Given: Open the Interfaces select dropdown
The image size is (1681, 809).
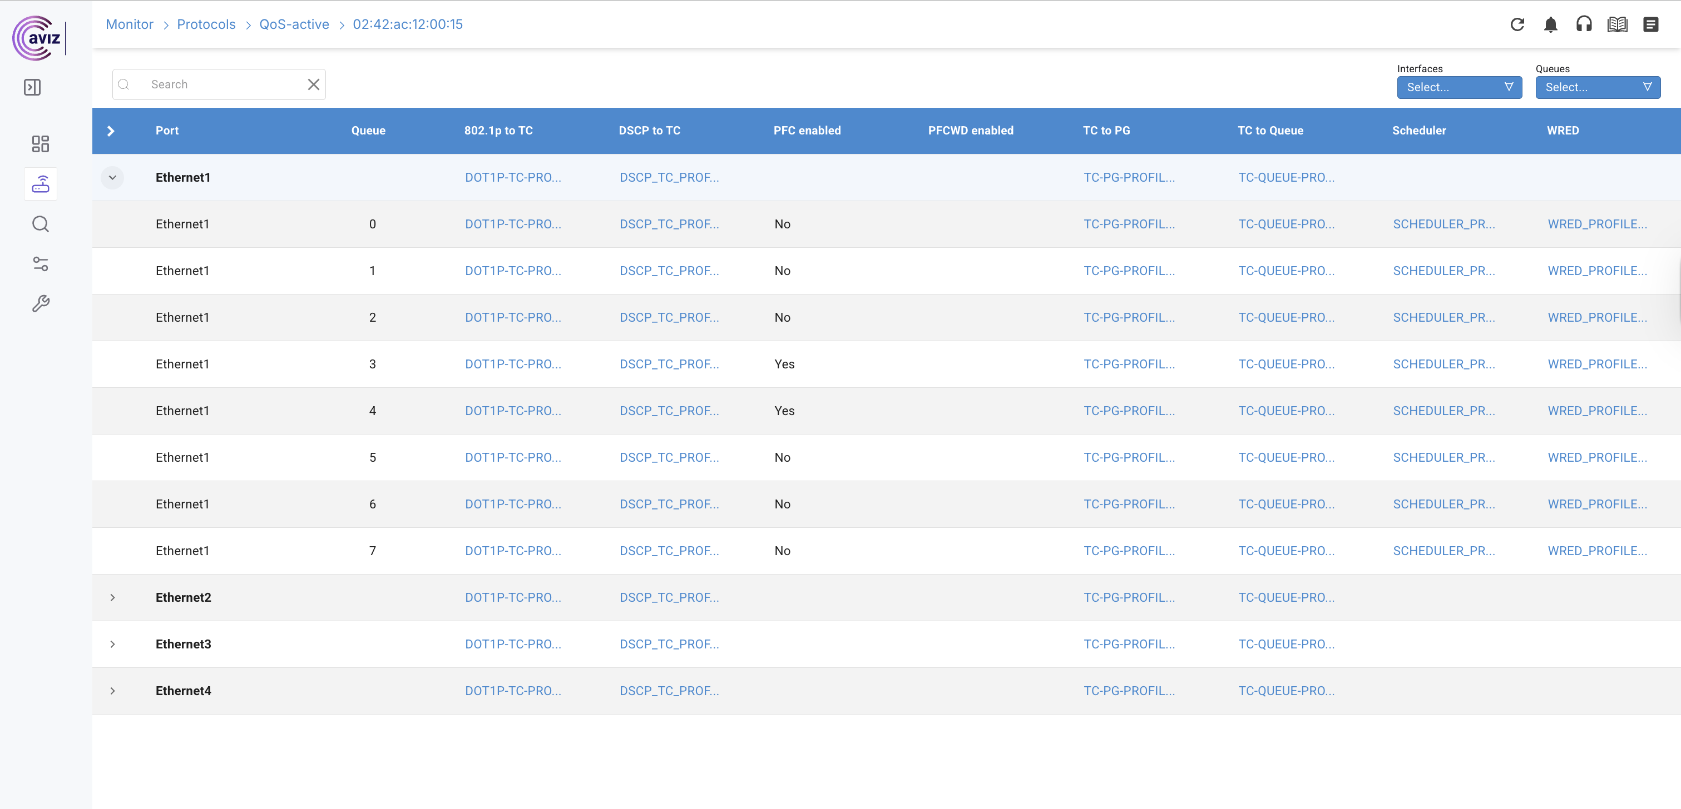Looking at the screenshot, I should click(x=1459, y=87).
